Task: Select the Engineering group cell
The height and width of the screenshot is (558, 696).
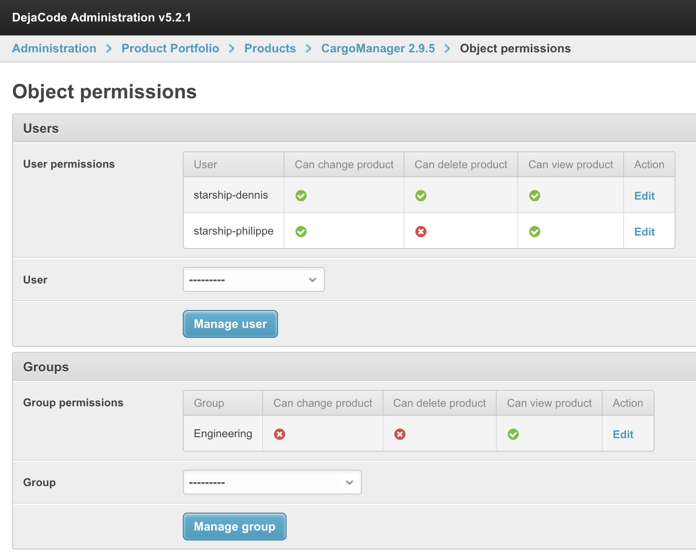Action: (x=223, y=434)
